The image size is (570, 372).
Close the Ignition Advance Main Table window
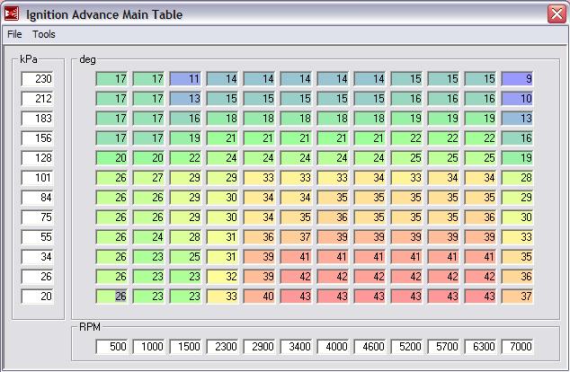pyautogui.click(x=557, y=13)
